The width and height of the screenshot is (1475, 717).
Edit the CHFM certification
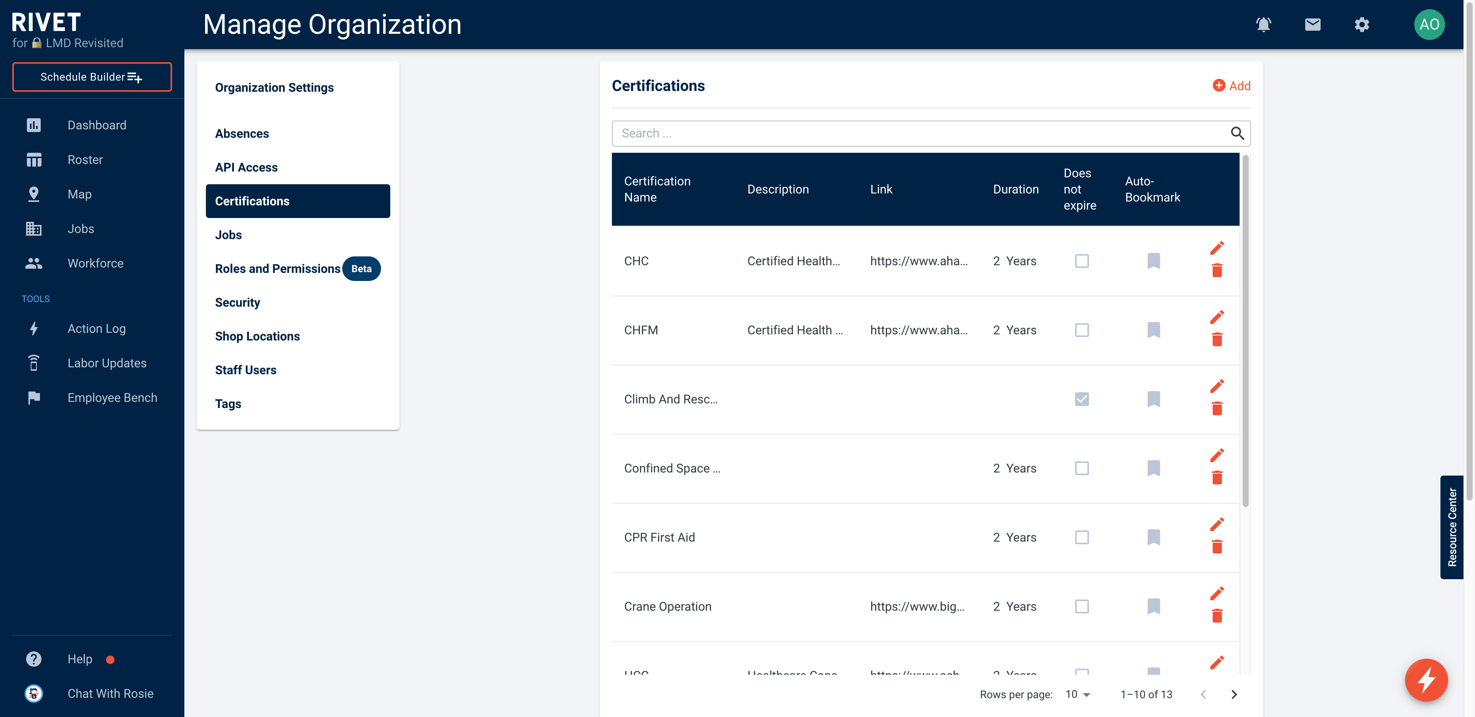coord(1217,317)
